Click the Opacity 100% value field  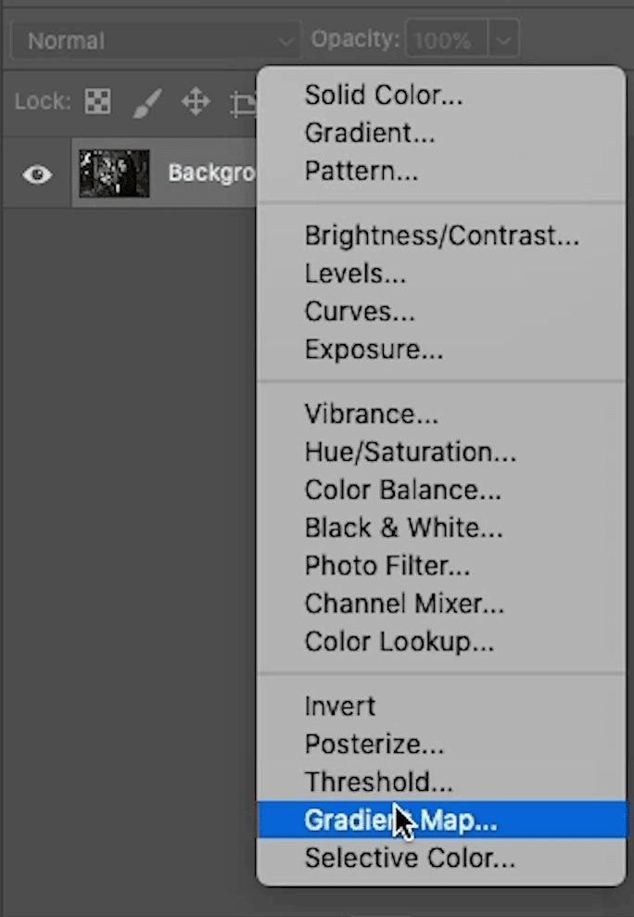(447, 41)
